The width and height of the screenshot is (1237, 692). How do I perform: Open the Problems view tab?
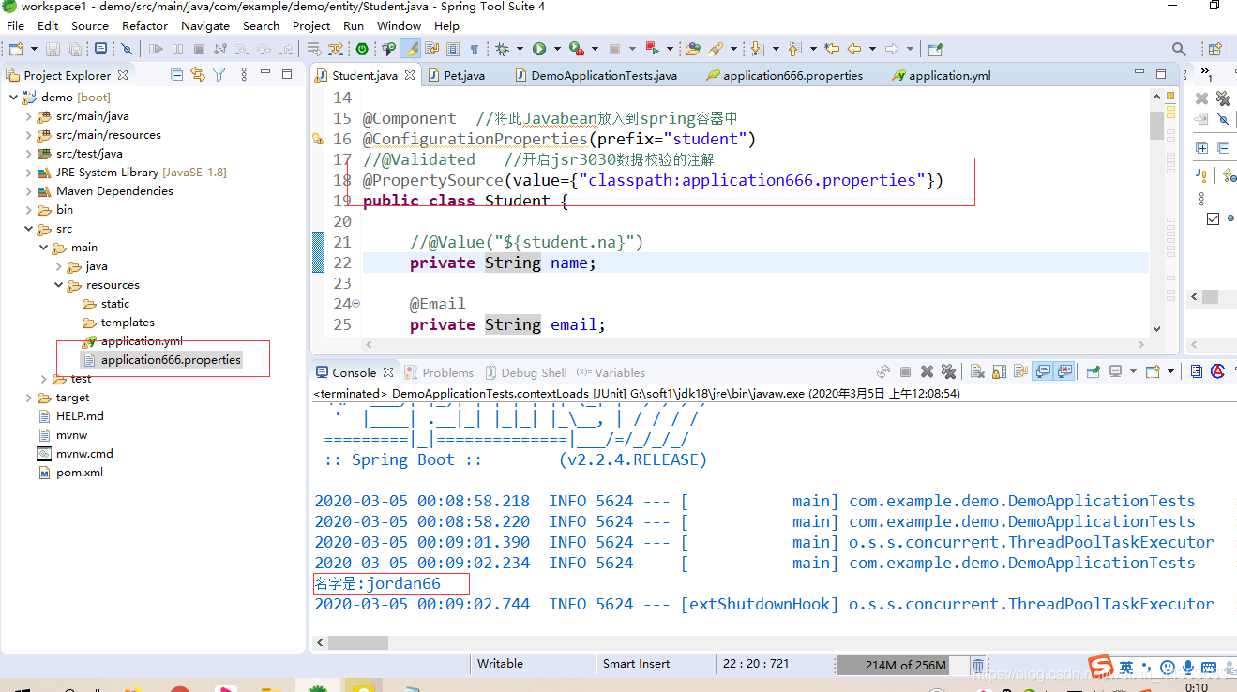point(439,372)
